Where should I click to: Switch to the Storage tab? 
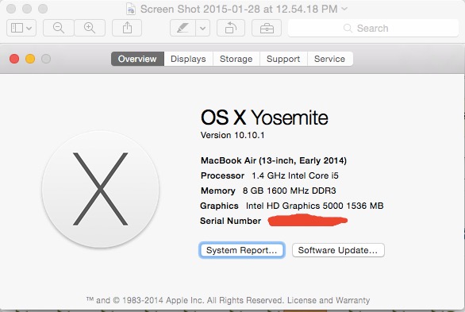coord(236,59)
